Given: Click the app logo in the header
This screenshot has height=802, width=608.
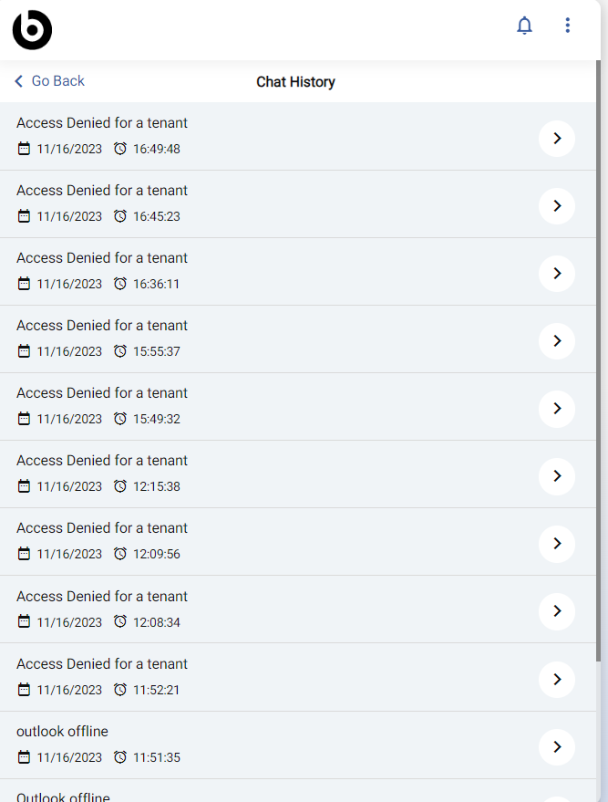Looking at the screenshot, I should (32, 30).
